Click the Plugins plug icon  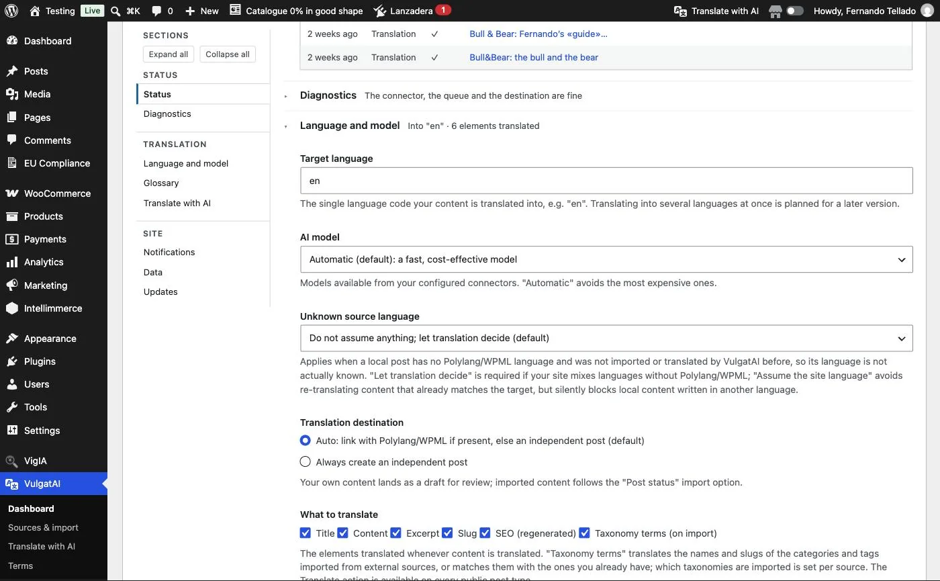point(12,361)
